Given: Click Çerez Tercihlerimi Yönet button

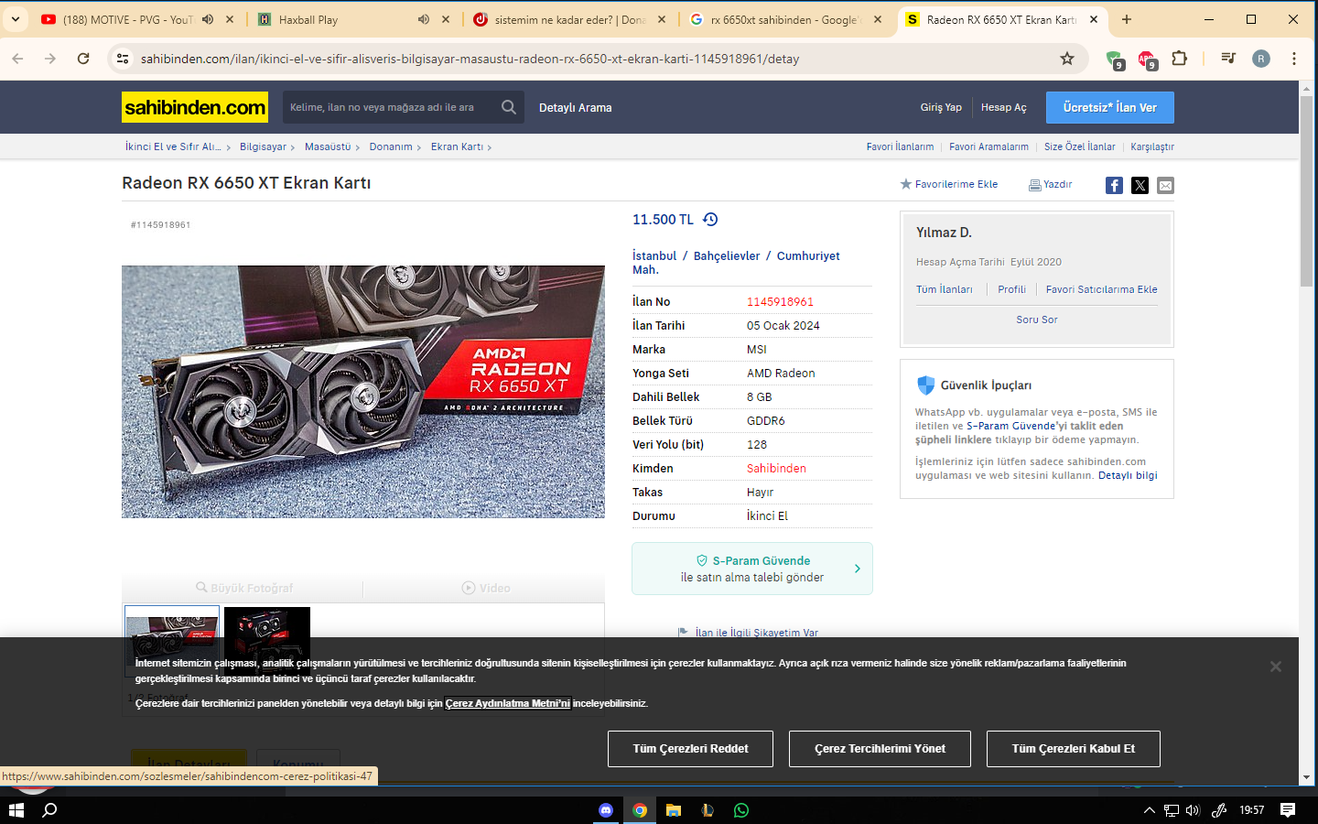Looking at the screenshot, I should [880, 749].
